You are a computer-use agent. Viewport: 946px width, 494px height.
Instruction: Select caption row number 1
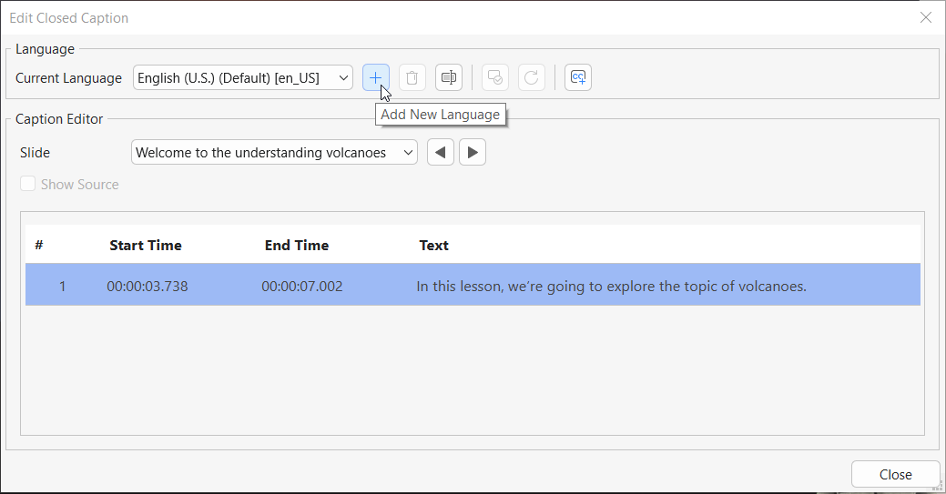coord(63,287)
